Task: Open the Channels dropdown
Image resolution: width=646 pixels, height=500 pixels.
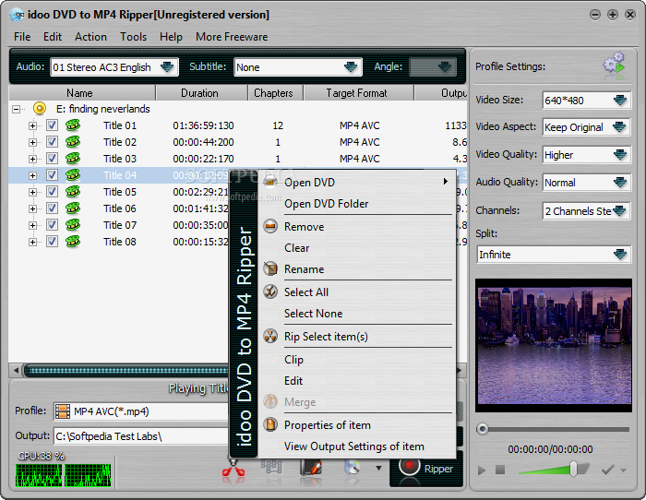Action: tap(619, 211)
